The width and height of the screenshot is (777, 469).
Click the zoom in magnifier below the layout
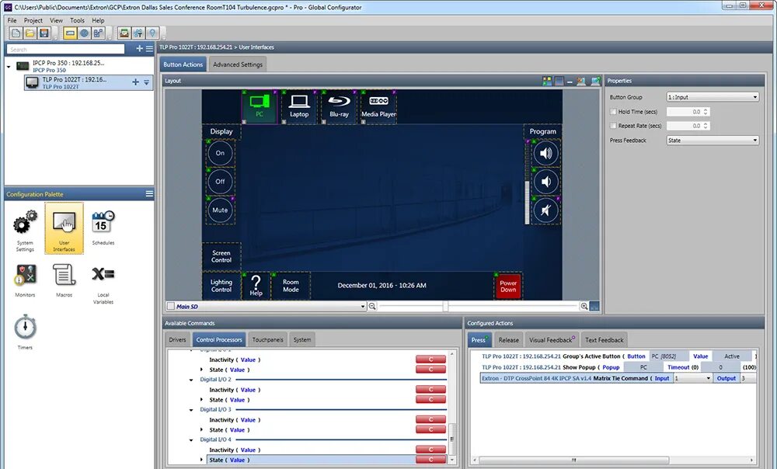(584, 307)
